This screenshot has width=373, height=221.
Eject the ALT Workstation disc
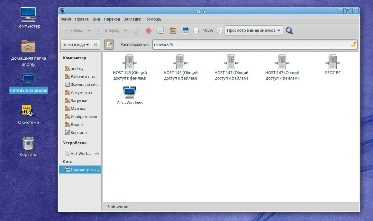(x=97, y=153)
